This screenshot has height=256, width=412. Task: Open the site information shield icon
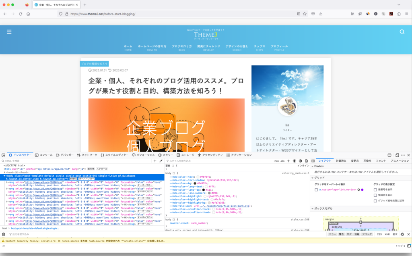pos(61,14)
